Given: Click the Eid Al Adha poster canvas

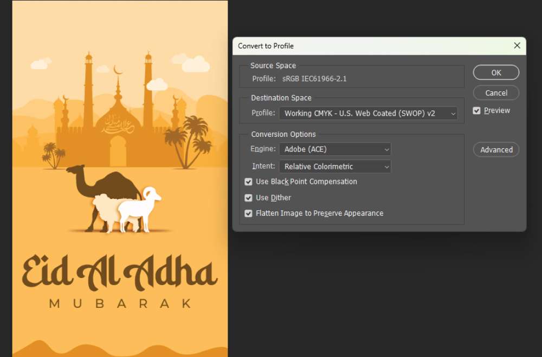Looking at the screenshot, I should (120, 178).
